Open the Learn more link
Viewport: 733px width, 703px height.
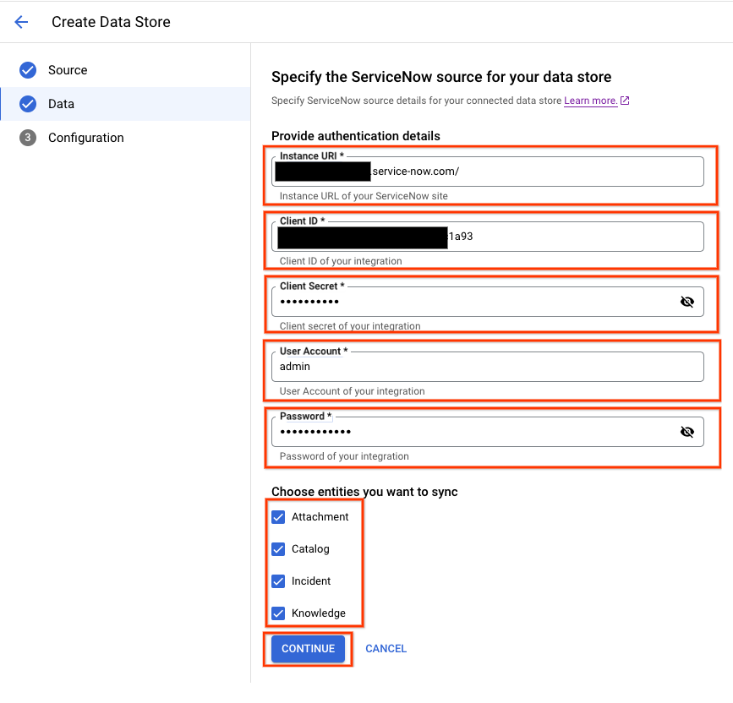[590, 101]
